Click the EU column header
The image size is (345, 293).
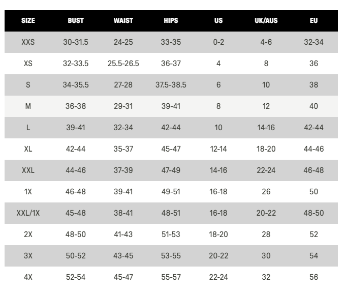[313, 21]
